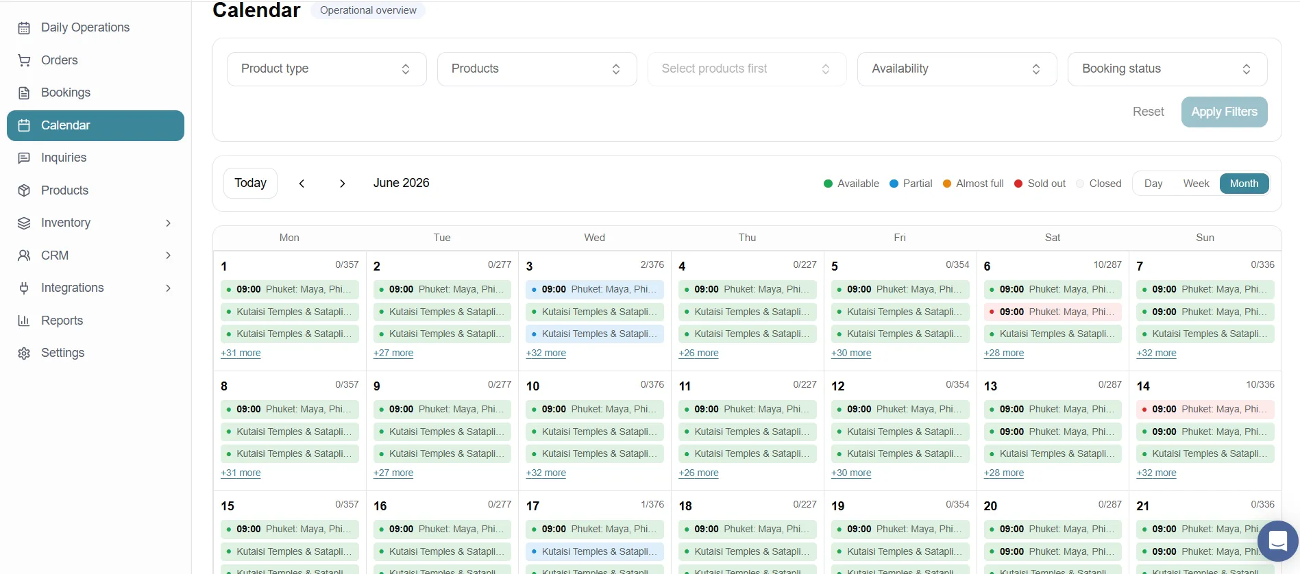Screen dimensions: 1300x574
Task: Select day 18 in the calendar
Action: pyautogui.click(x=685, y=506)
